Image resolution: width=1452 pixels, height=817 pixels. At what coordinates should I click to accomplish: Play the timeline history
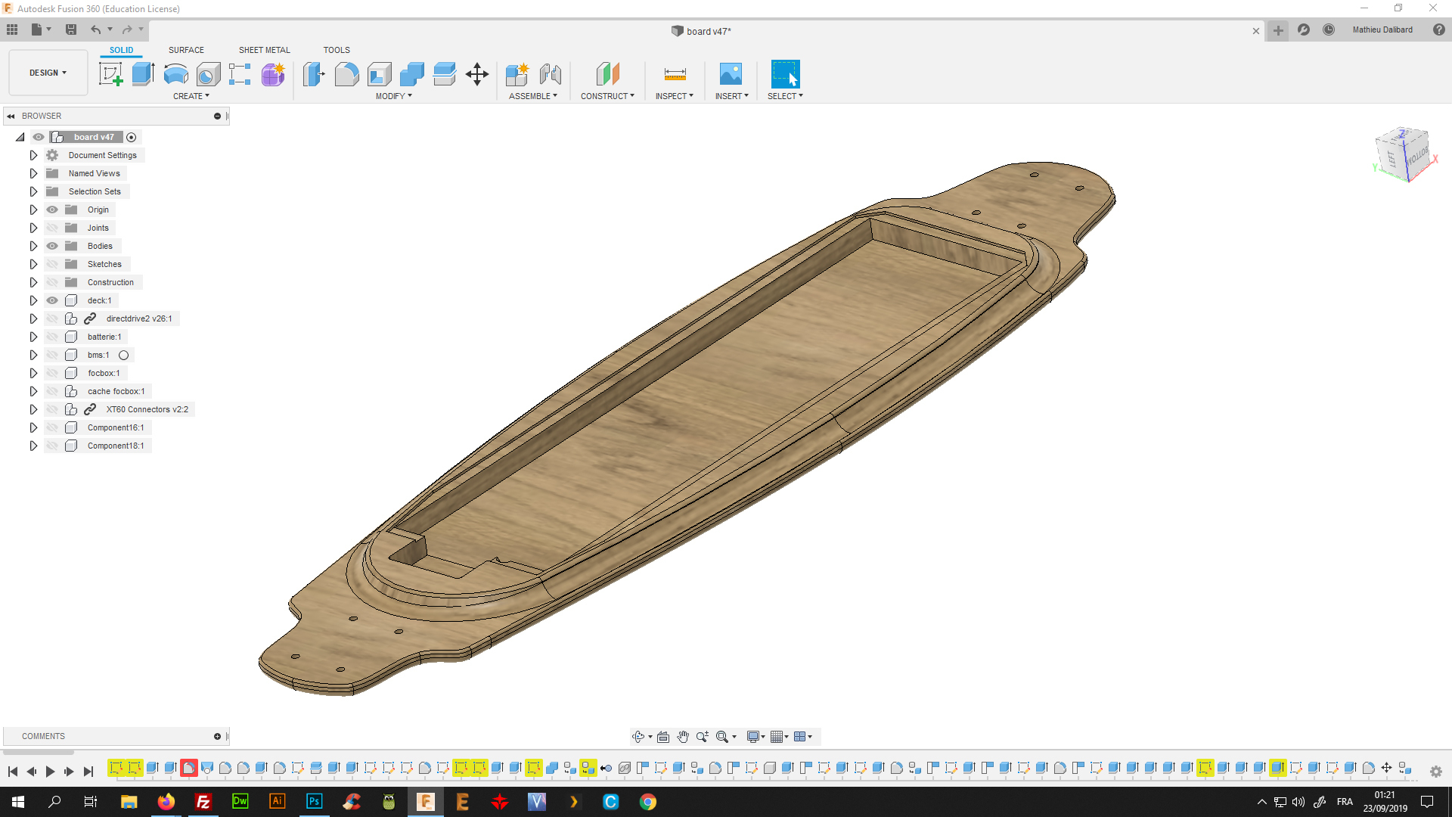click(x=50, y=772)
